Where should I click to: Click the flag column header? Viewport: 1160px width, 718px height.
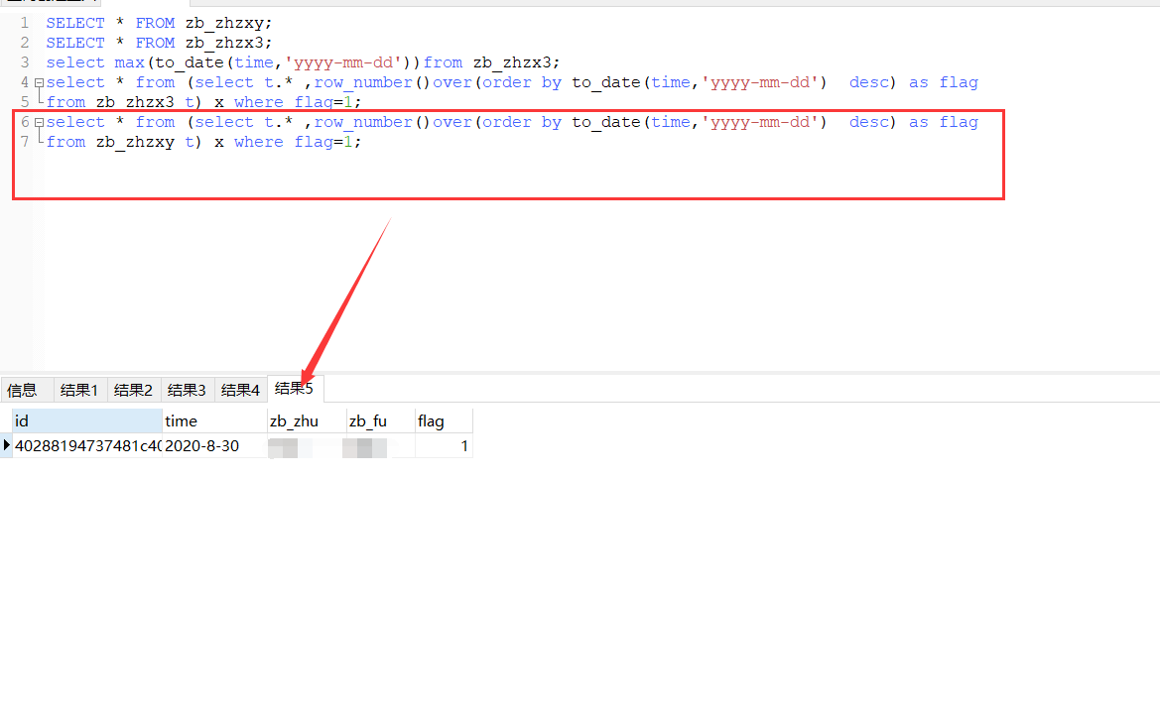point(444,420)
